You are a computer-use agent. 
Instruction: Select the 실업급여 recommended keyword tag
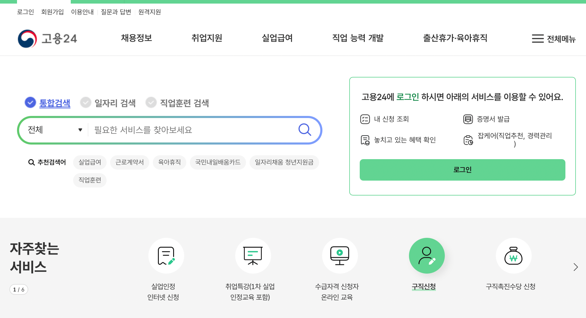click(90, 162)
